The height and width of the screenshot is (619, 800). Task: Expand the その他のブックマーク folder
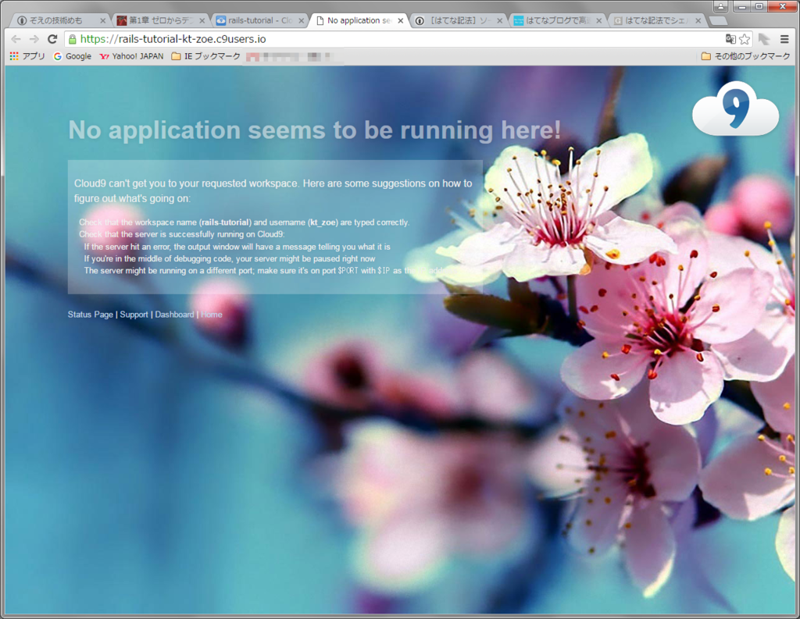coord(746,56)
